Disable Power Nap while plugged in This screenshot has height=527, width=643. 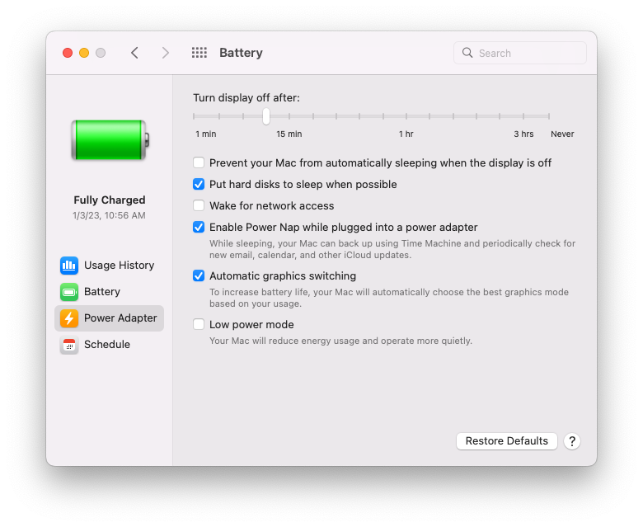point(199,227)
